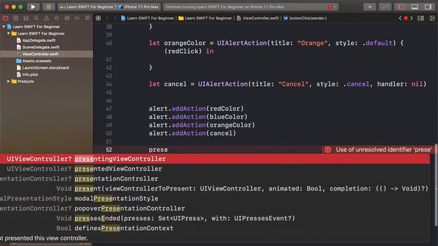Click the Learn SWIFT For Beginner folder breadcrumb
Image resolution: width=438 pixels, height=246 pixels.
(x=205, y=18)
